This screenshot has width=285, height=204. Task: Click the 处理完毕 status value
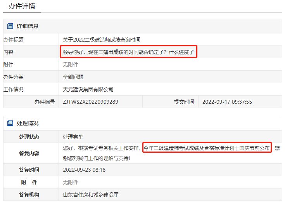pos(73,137)
